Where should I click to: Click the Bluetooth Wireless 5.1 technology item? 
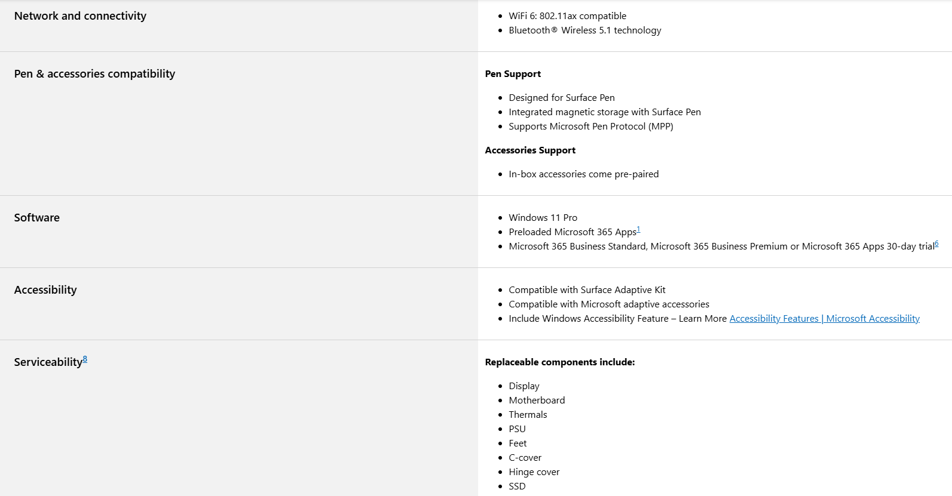(x=584, y=30)
